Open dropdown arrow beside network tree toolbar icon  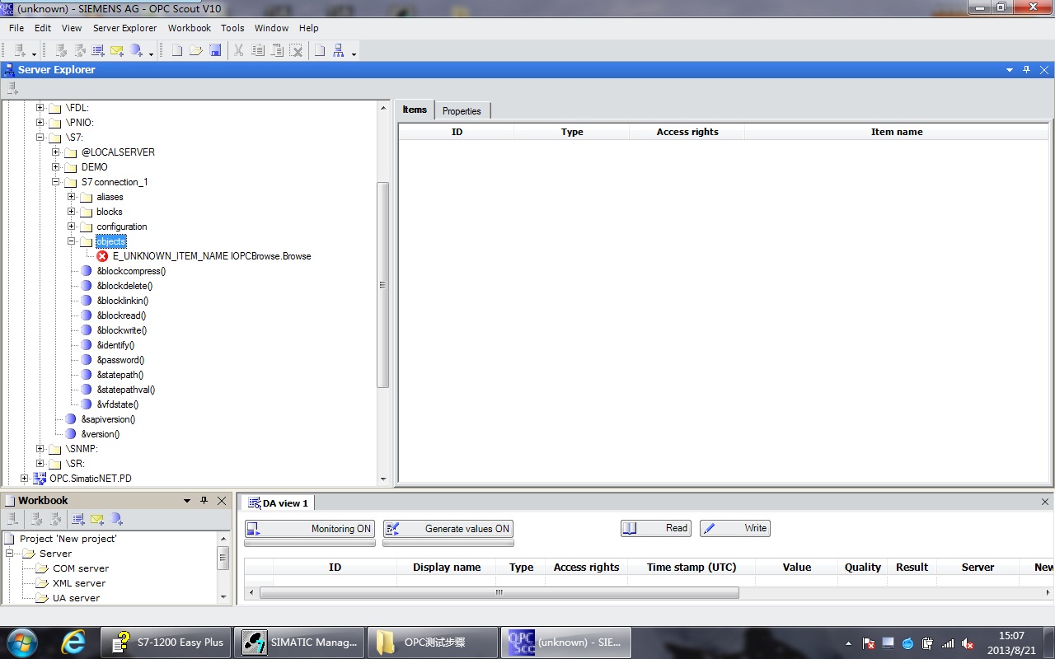354,54
